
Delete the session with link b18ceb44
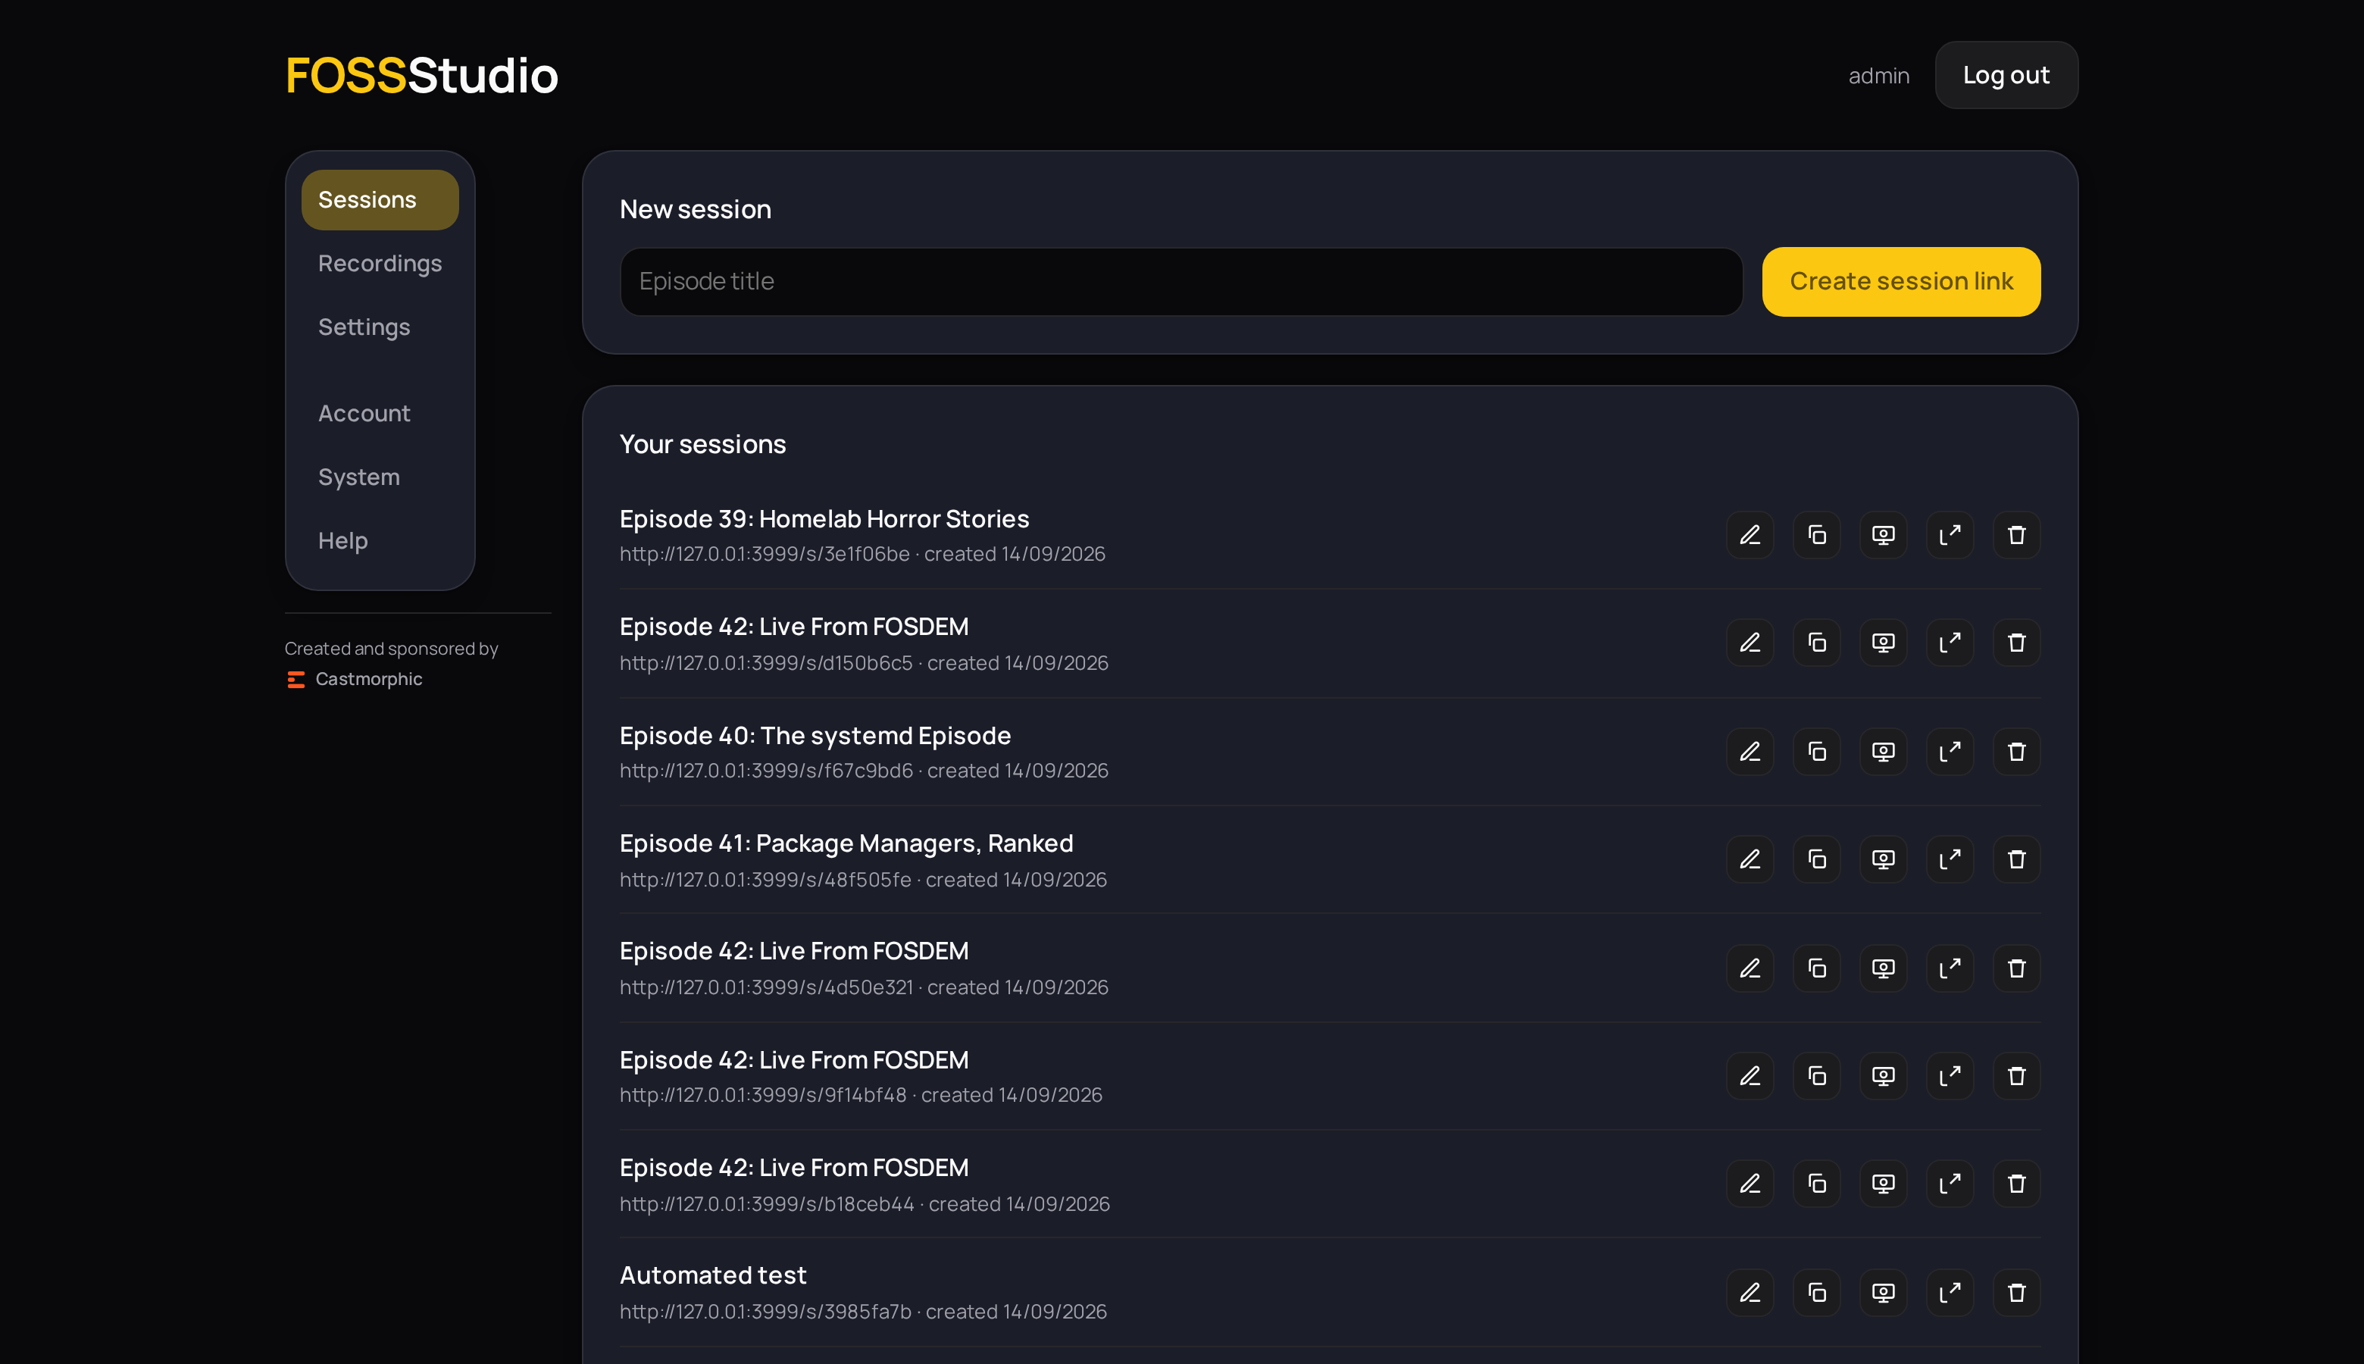2015,1183
